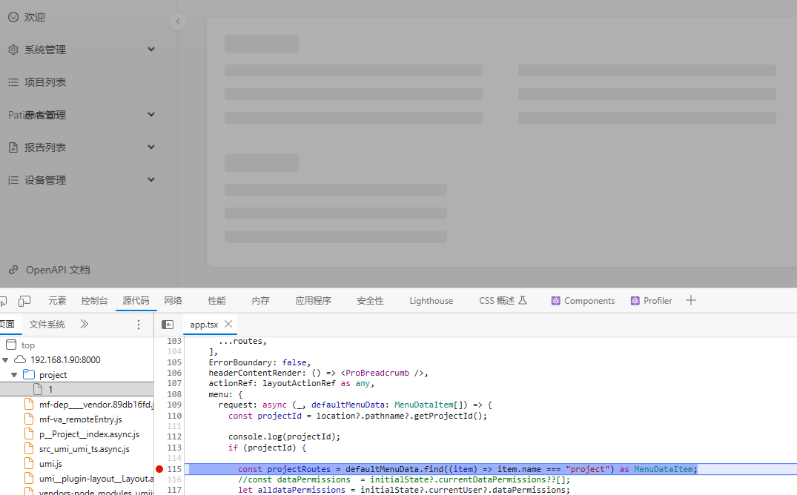This screenshot has height=495, width=797.
Task: Open the React Components panel
Action: pyautogui.click(x=583, y=300)
